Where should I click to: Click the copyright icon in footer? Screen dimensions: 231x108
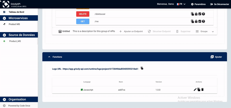[x=4, y=106]
